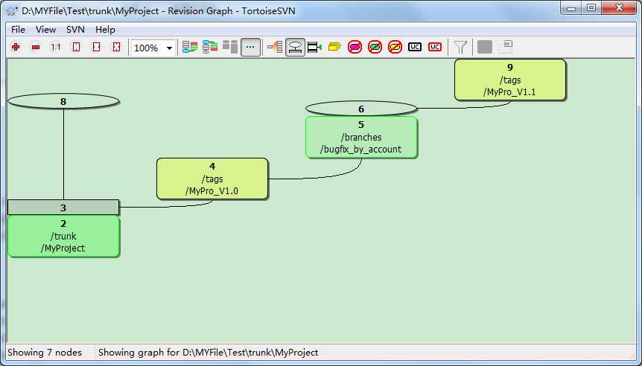This screenshot has width=642, height=366.
Task: Click Hide unused branches green icon
Action: click(375, 48)
